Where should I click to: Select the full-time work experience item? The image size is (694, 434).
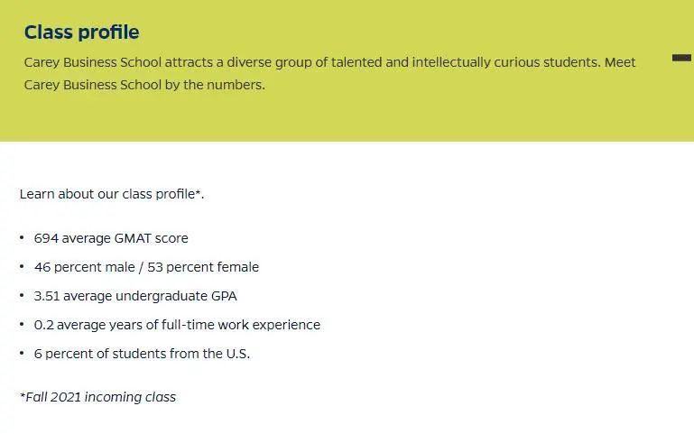pyautogui.click(x=177, y=325)
